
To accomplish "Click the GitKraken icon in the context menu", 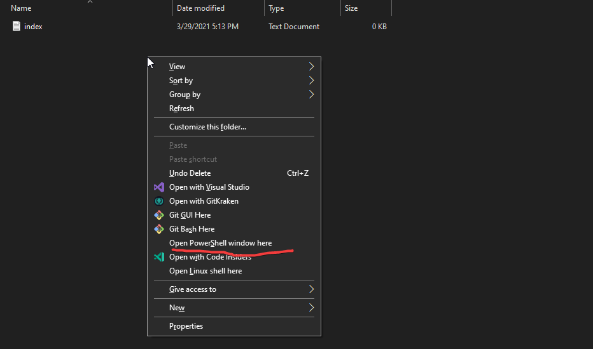I will point(159,201).
